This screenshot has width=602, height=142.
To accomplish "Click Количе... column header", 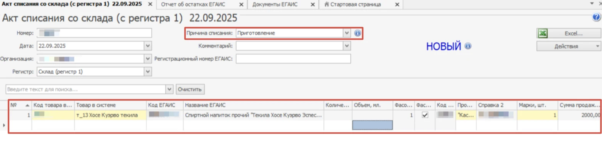I will point(338,105).
